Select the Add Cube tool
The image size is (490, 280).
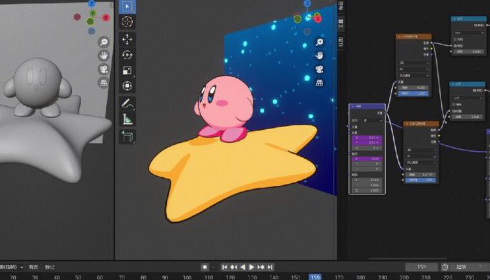click(127, 137)
